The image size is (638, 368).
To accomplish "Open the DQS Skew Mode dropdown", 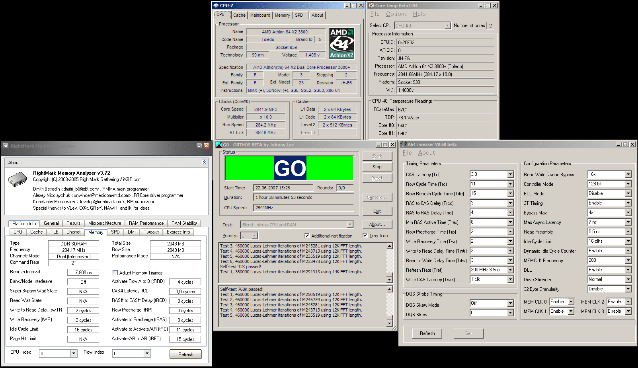I will click(510, 303).
